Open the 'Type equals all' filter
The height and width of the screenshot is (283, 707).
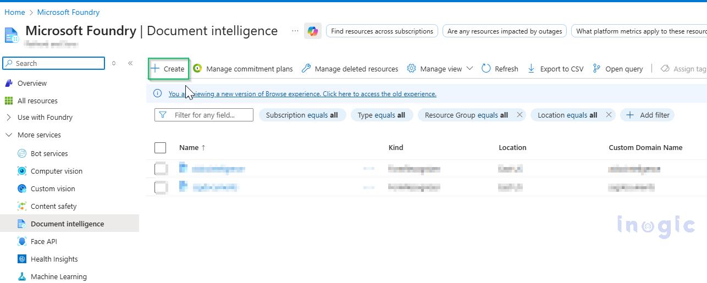coord(382,115)
